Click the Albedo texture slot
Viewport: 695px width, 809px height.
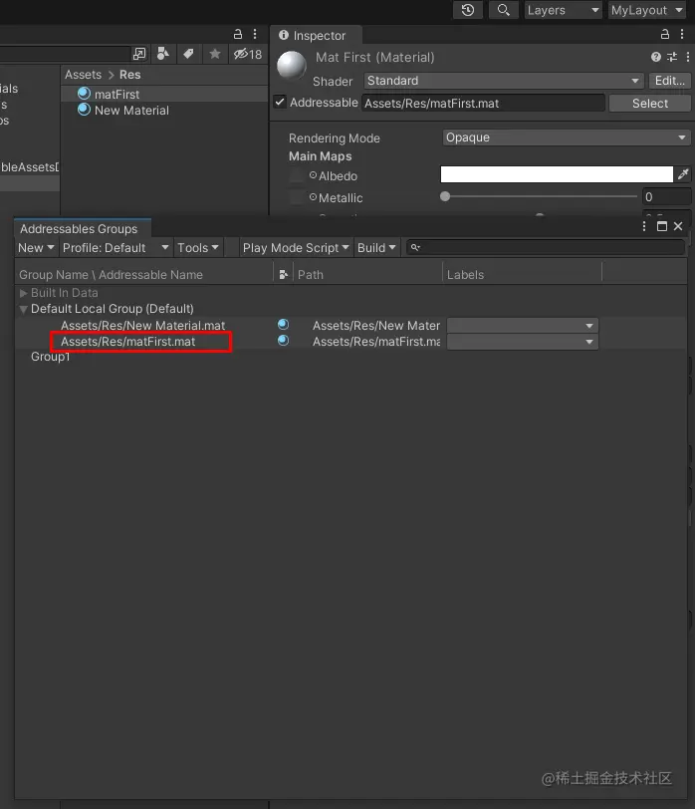(x=297, y=175)
